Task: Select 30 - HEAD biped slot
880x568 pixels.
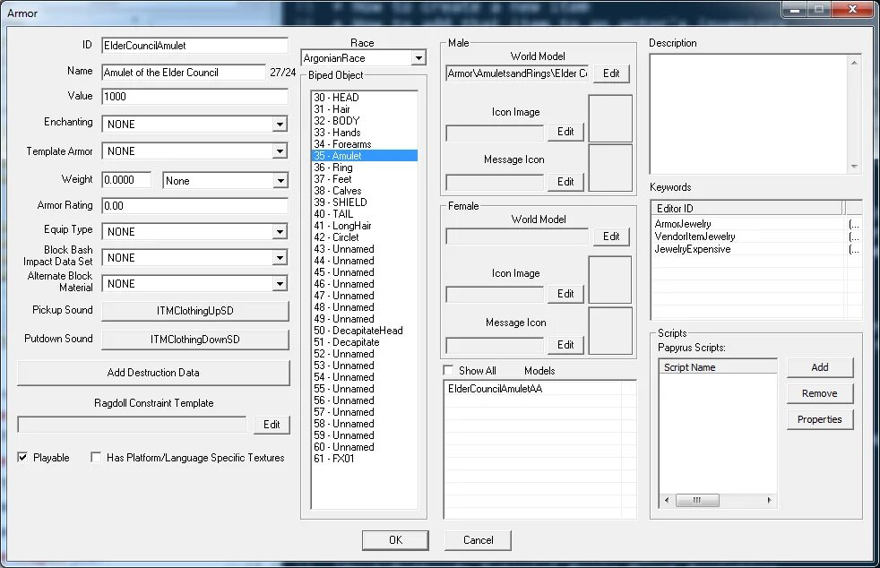Action: coord(364,98)
